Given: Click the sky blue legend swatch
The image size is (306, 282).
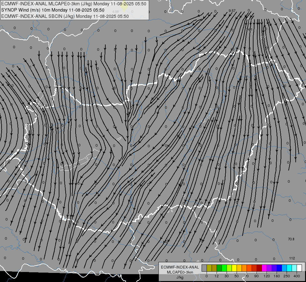Looking at the screenshot, I should tap(284, 268).
